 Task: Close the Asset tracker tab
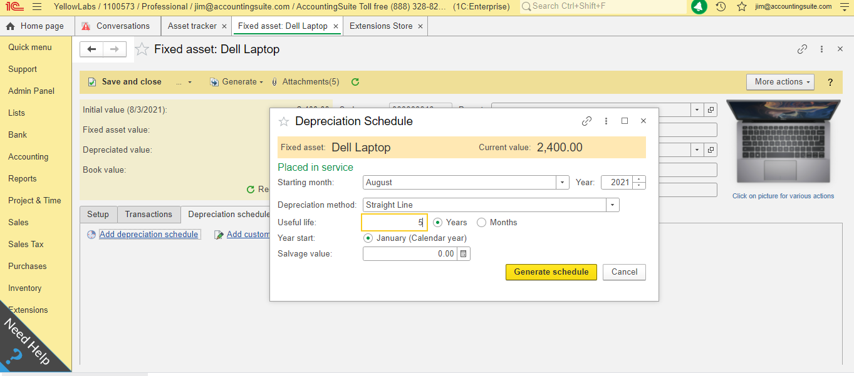(x=224, y=26)
